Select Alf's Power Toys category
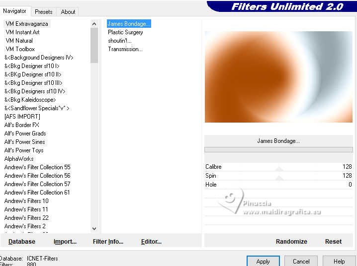The height and width of the screenshot is (266, 357). 24,150
